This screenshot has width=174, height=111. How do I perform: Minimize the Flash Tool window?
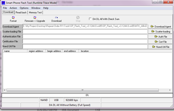point(155,2)
